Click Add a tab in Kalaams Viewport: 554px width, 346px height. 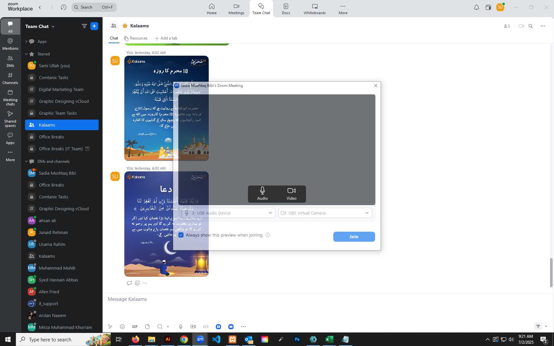pos(166,38)
